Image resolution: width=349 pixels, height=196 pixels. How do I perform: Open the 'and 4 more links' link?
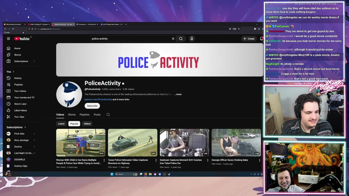coord(121,99)
